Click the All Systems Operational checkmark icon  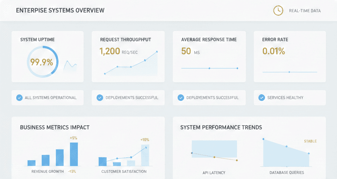(x=19, y=98)
